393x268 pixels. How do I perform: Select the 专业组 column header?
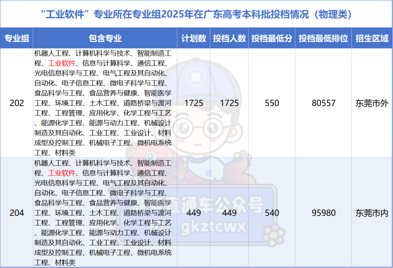(17, 37)
